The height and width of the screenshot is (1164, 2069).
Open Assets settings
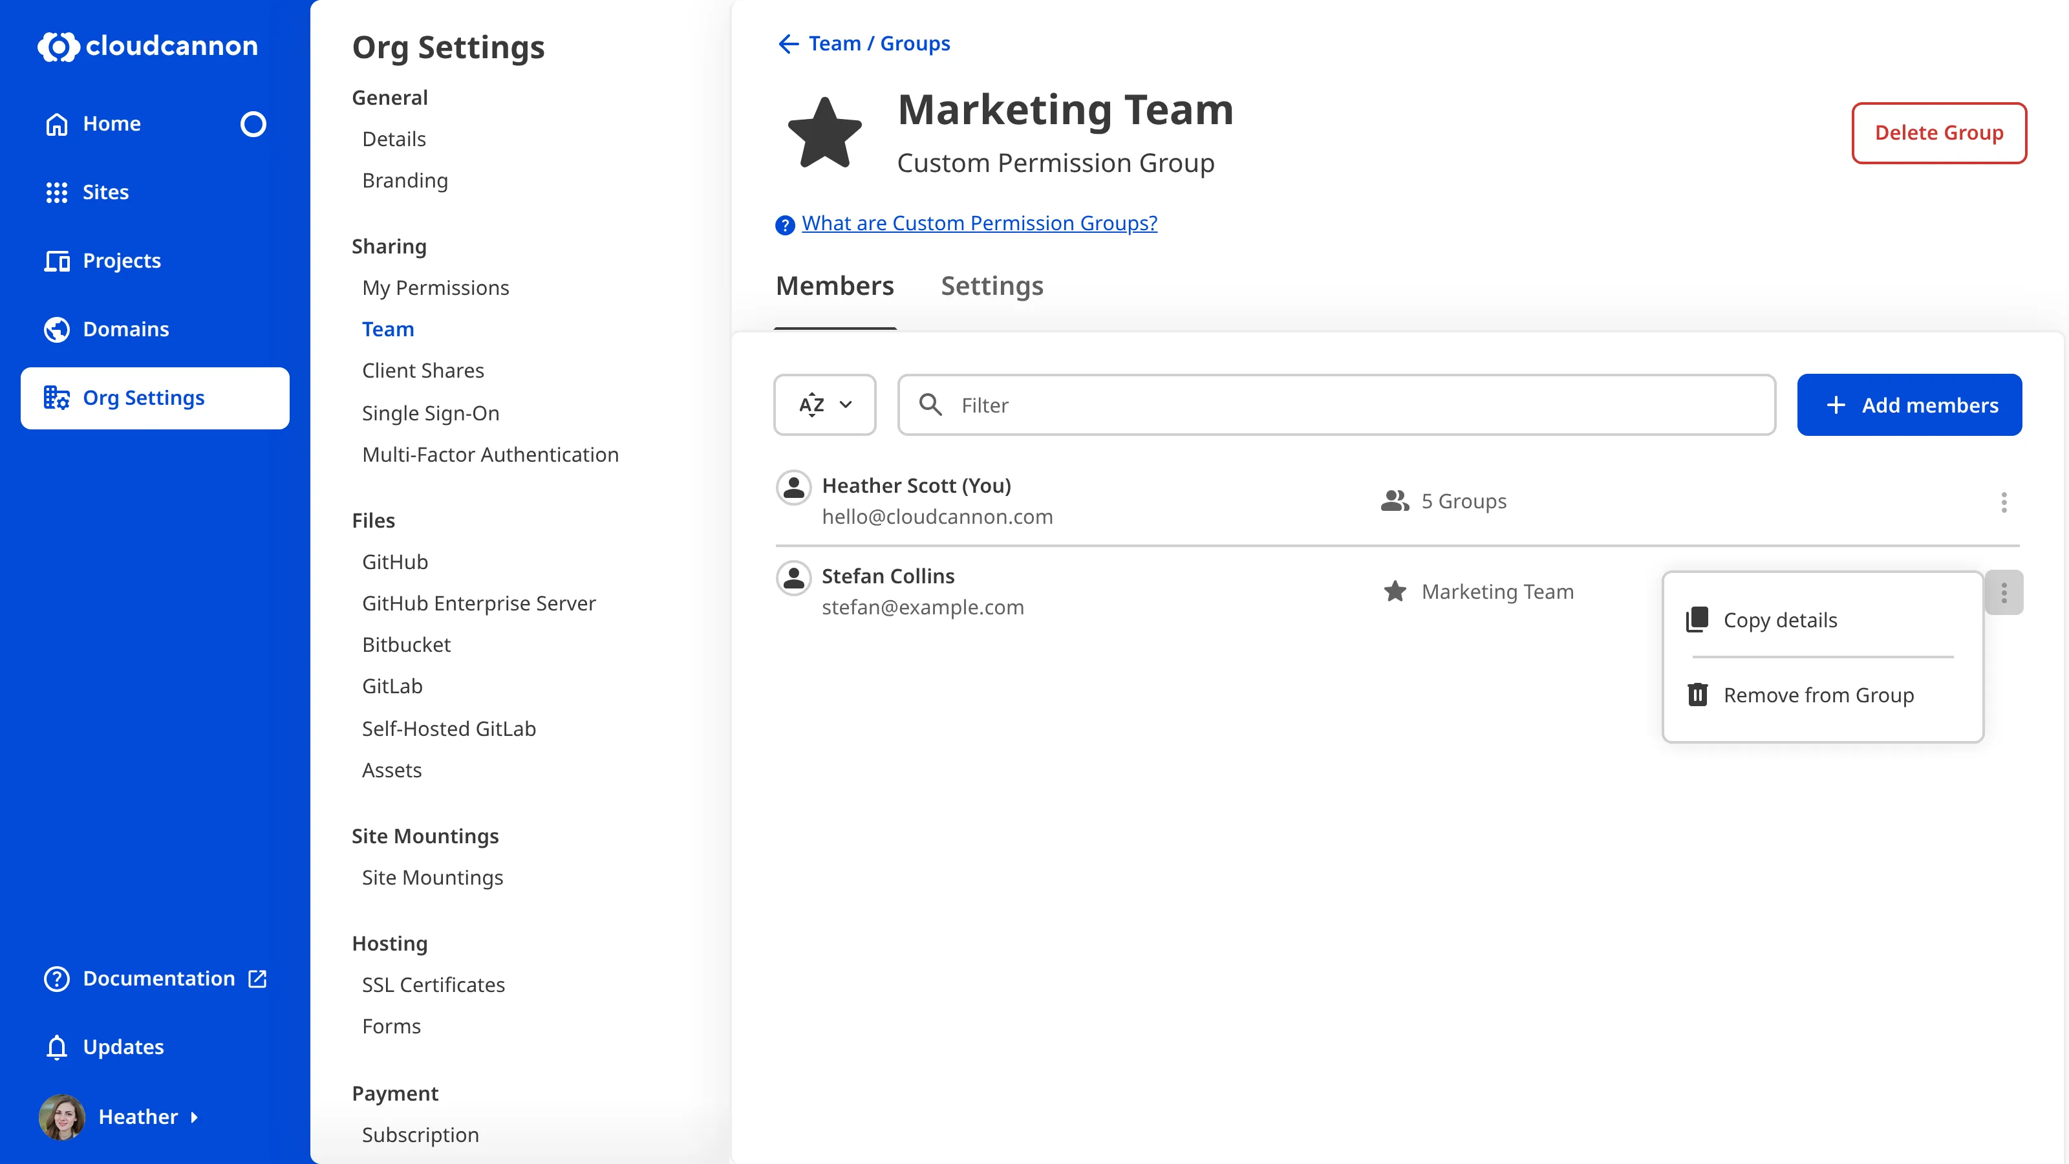click(x=391, y=770)
